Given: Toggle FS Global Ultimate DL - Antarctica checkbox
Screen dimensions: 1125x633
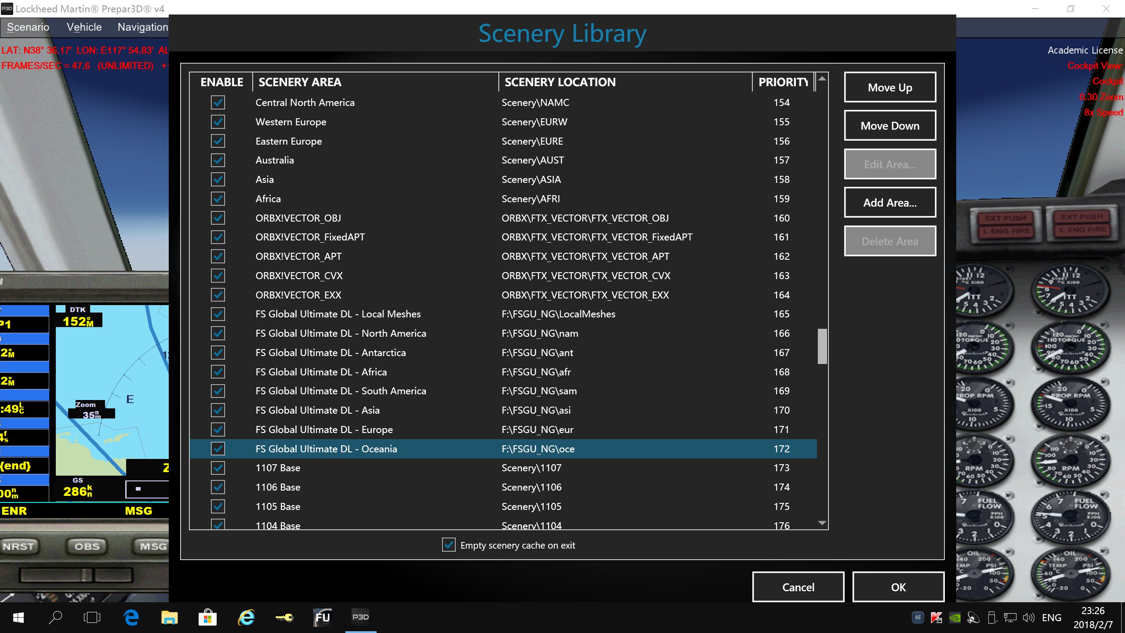Looking at the screenshot, I should click(x=218, y=353).
